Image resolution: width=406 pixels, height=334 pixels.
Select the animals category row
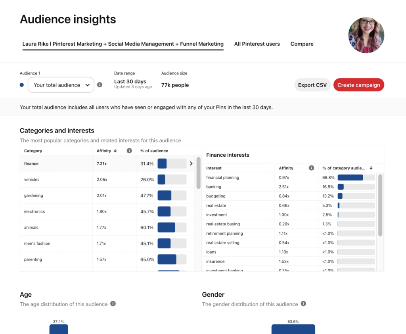tap(107, 228)
